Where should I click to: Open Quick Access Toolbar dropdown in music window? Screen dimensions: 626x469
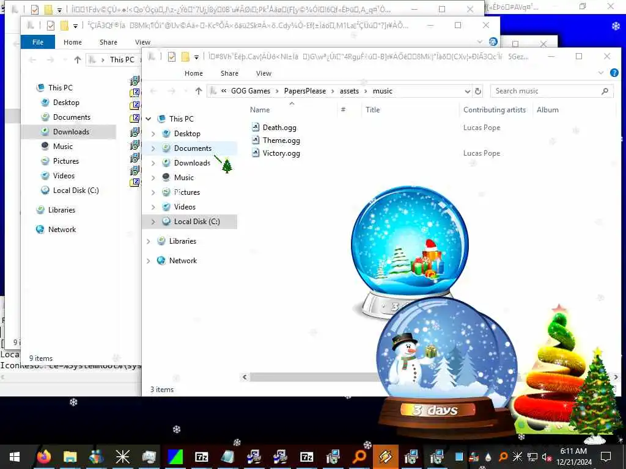pyautogui.click(x=196, y=57)
